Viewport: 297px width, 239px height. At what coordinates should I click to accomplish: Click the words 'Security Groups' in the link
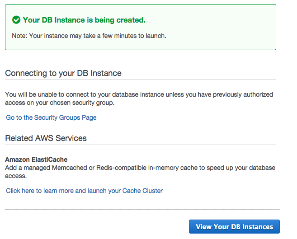pos(56,117)
